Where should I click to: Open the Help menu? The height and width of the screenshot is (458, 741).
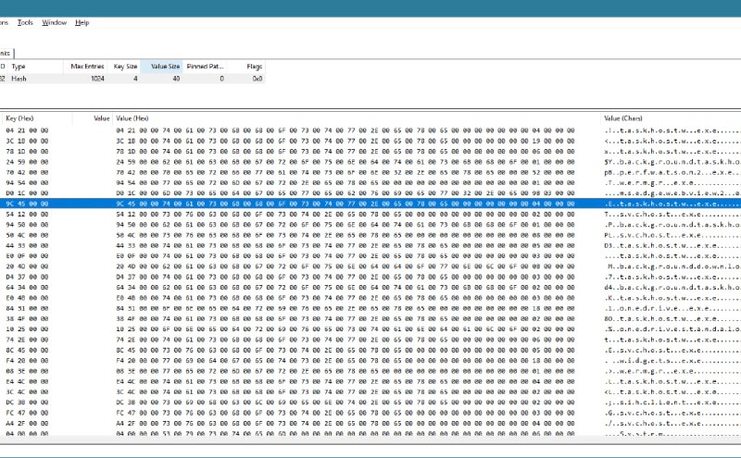tap(82, 22)
